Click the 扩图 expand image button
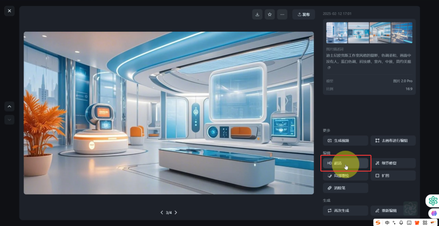439x226 pixels. coord(393,176)
